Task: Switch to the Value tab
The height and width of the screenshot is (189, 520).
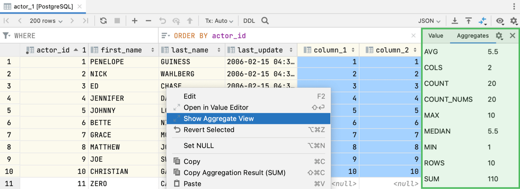Action: click(436, 36)
